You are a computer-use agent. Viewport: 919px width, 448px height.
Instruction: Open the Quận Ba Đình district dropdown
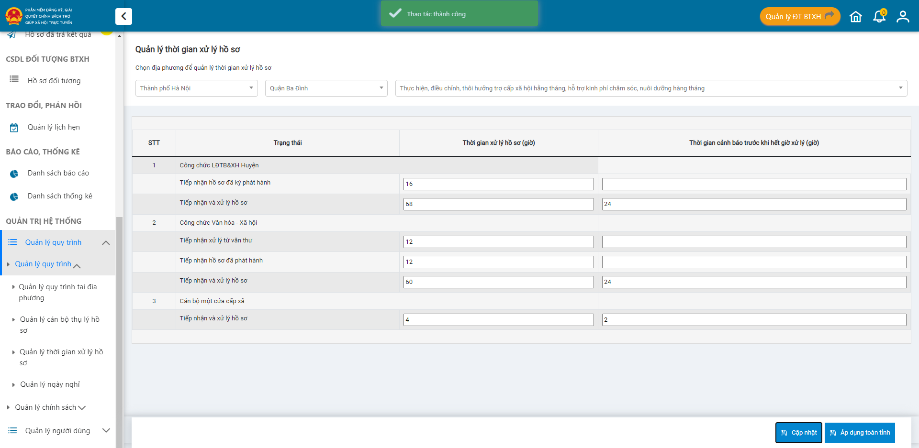(x=326, y=88)
